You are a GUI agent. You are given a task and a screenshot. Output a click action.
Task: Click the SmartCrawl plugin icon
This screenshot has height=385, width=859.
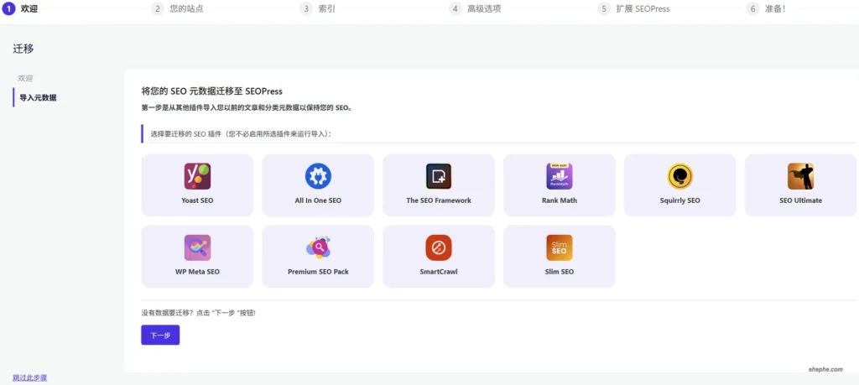pos(439,247)
